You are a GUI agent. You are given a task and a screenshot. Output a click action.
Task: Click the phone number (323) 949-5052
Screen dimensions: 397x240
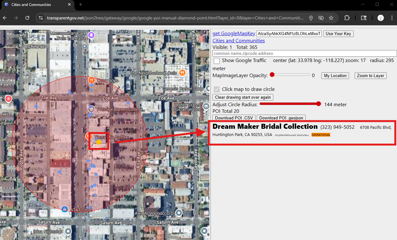(x=337, y=127)
